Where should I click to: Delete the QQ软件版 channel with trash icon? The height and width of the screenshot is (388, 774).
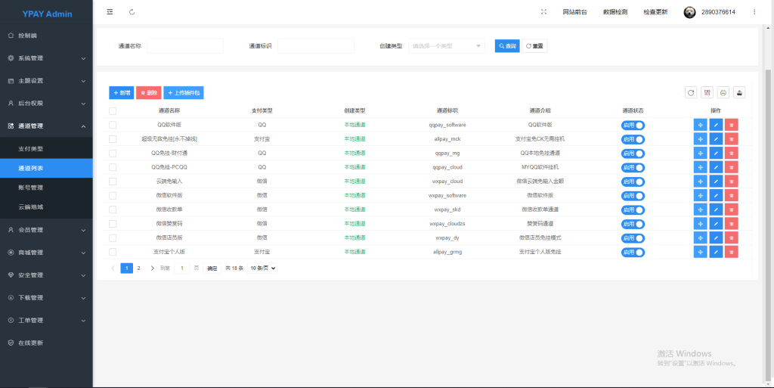[732, 125]
